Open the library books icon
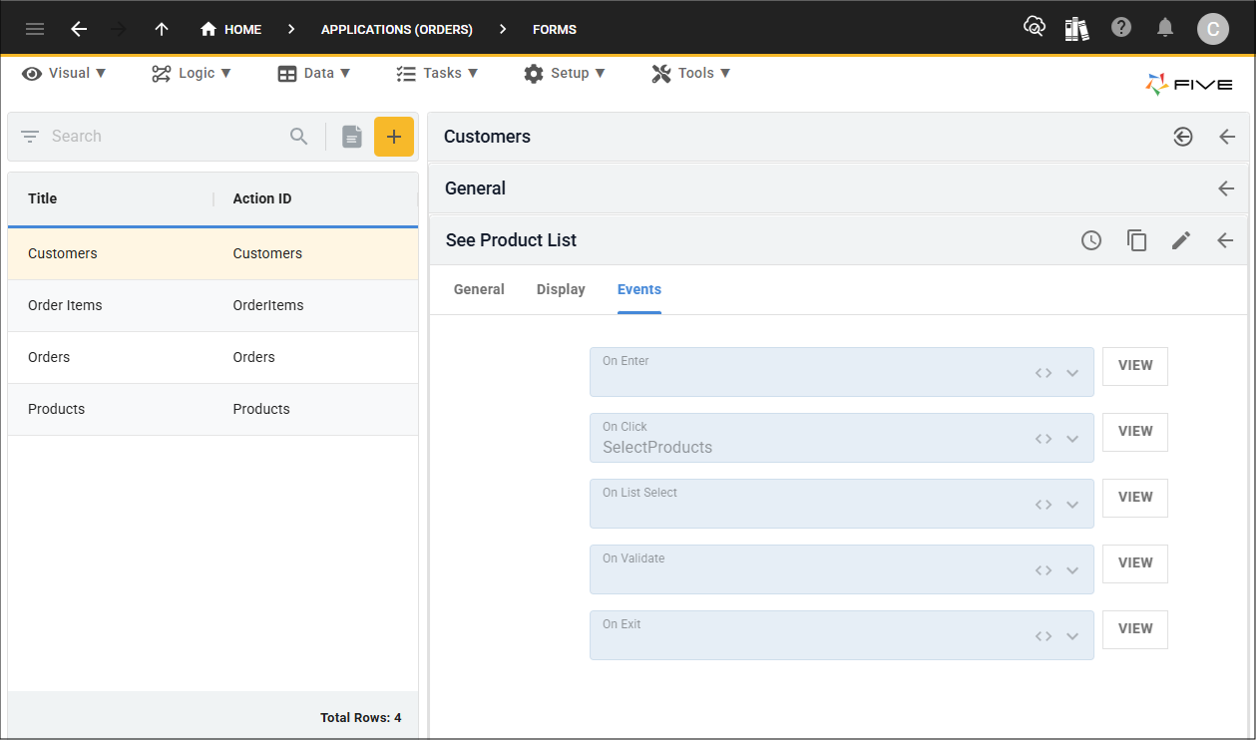This screenshot has width=1256, height=740. [x=1076, y=29]
